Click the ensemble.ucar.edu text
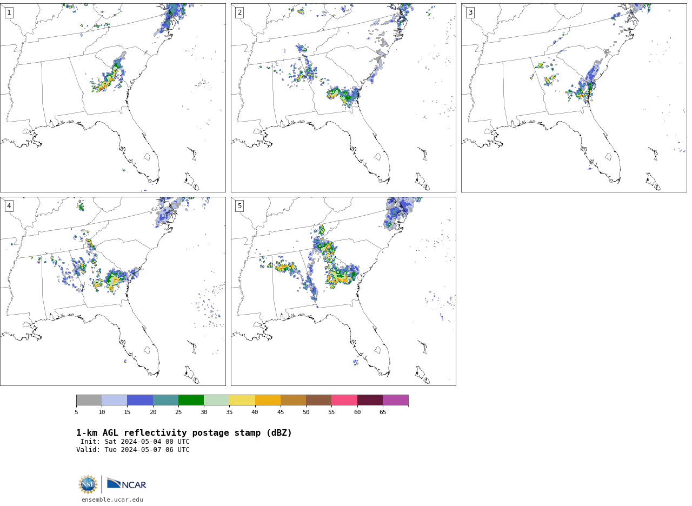This screenshot has height=506, width=692. (x=112, y=500)
